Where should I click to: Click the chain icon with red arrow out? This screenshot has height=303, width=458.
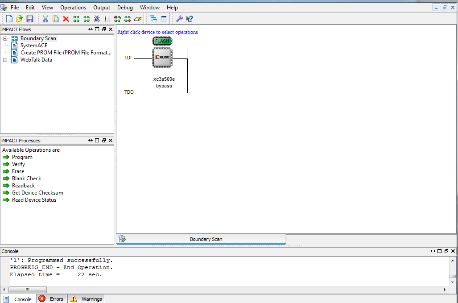tap(128, 19)
